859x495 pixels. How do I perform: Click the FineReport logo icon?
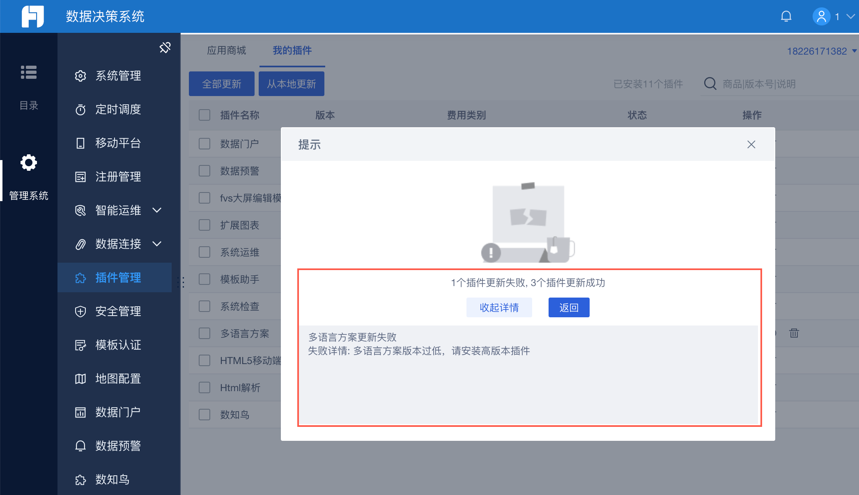point(33,16)
